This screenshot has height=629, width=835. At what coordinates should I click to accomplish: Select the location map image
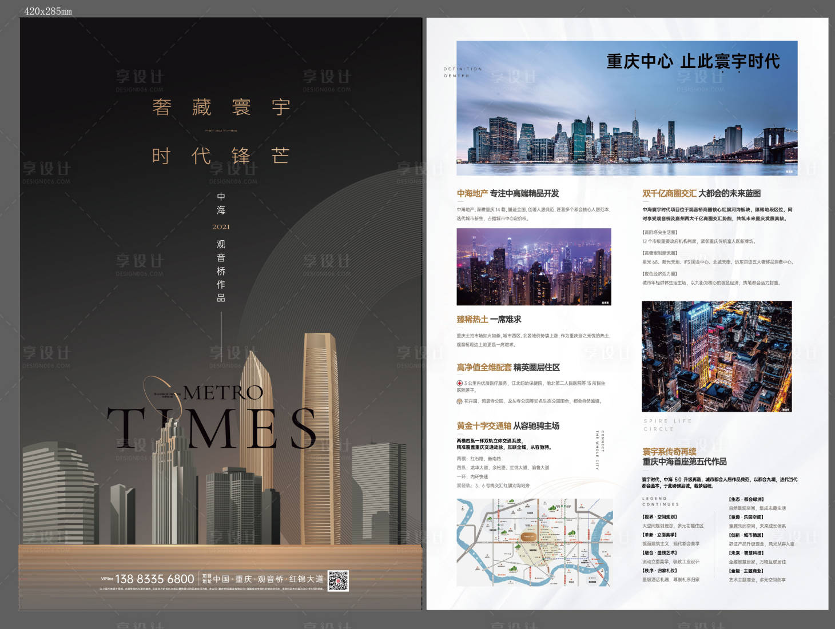tap(534, 542)
